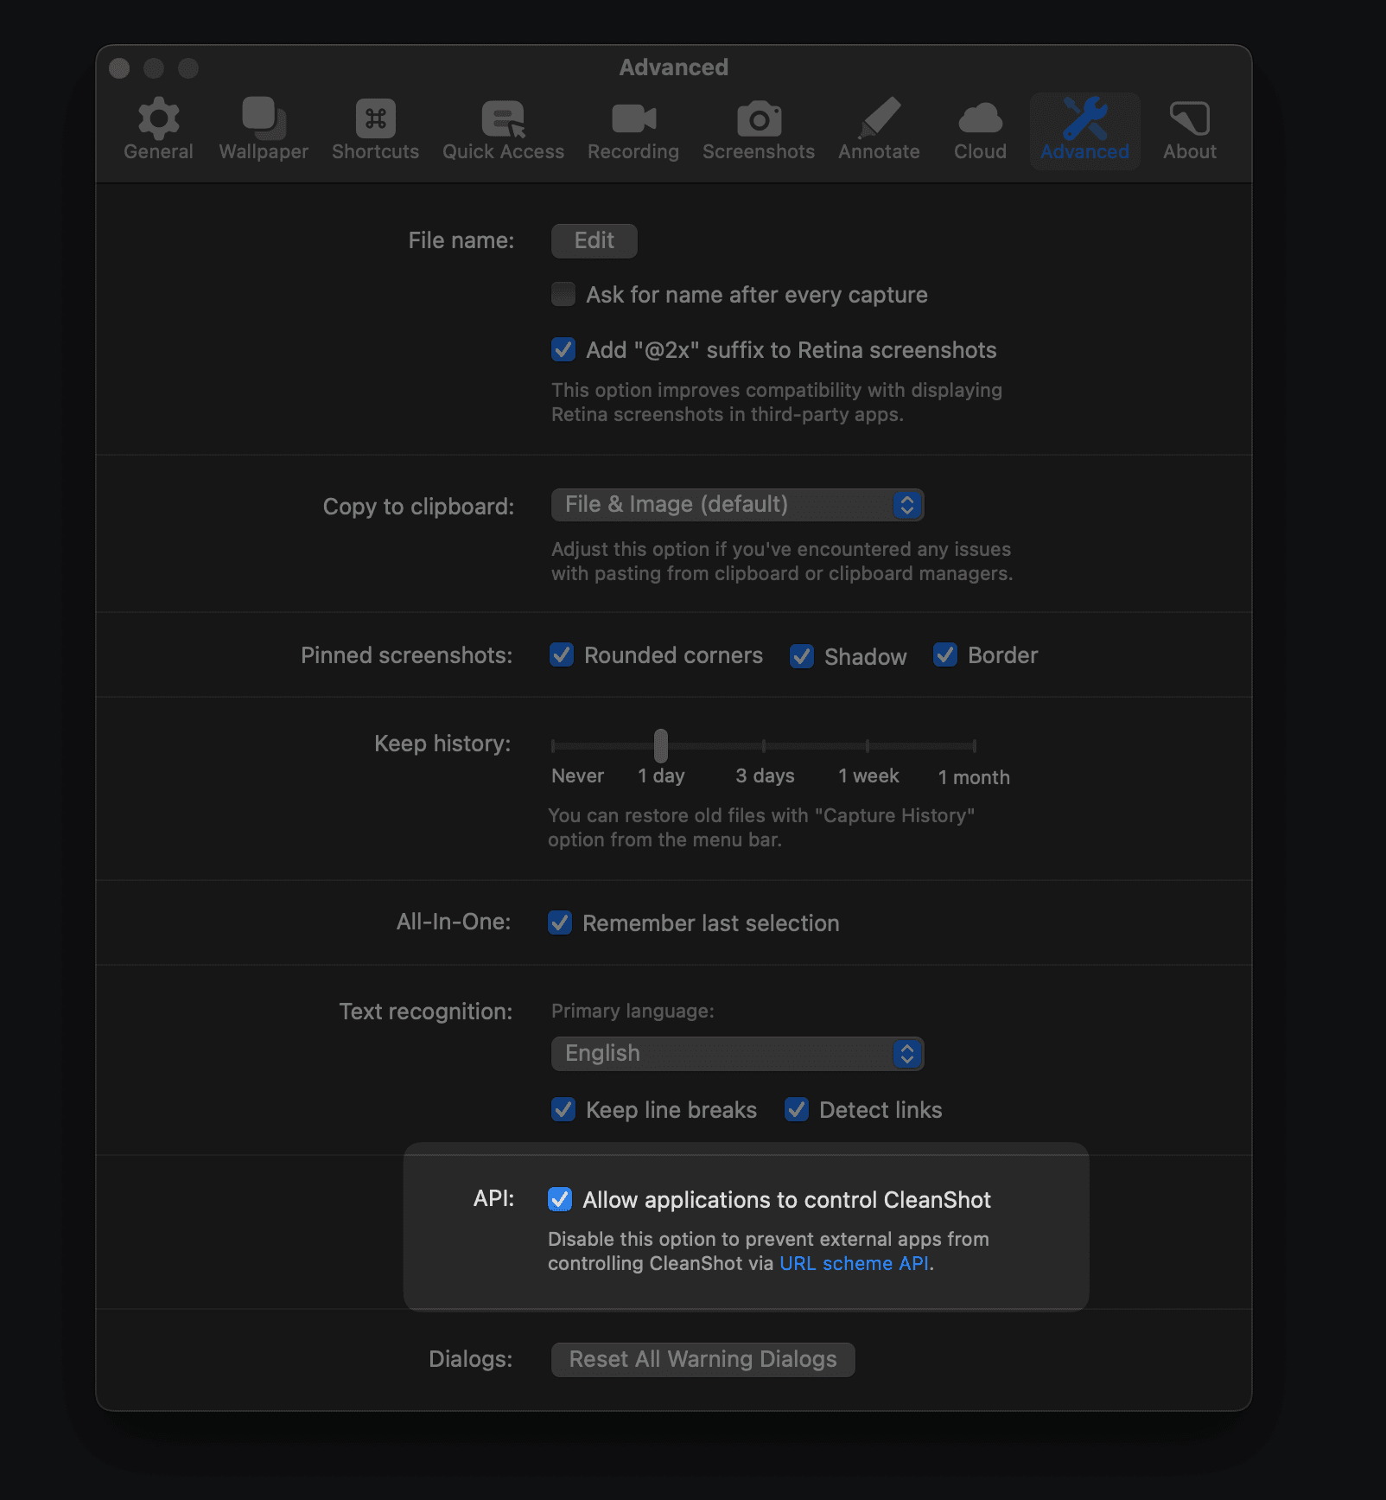Open the Copy to clipboard dropdown
This screenshot has width=1386, height=1500.
(737, 505)
